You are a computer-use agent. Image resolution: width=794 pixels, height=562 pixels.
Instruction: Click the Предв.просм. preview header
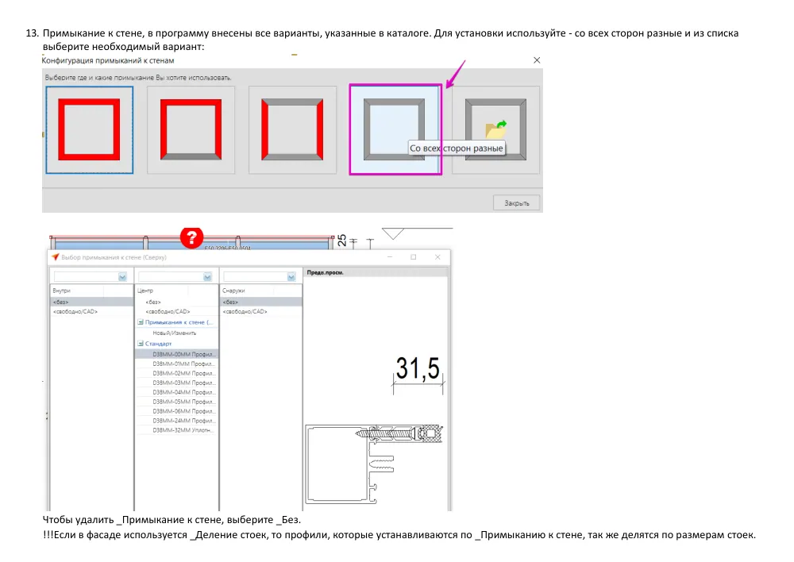325,272
